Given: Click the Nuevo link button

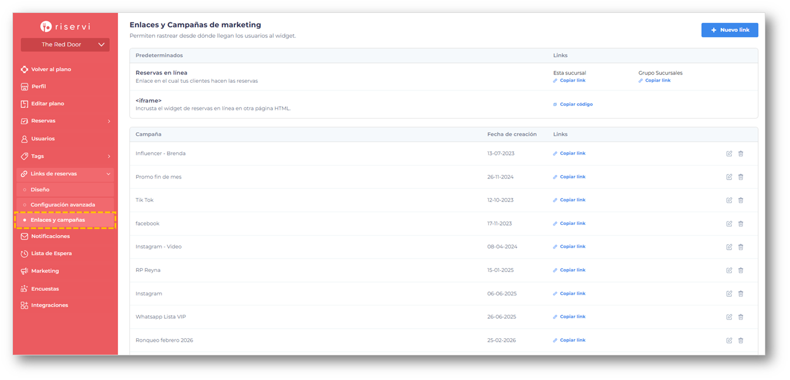Looking at the screenshot, I should [730, 30].
